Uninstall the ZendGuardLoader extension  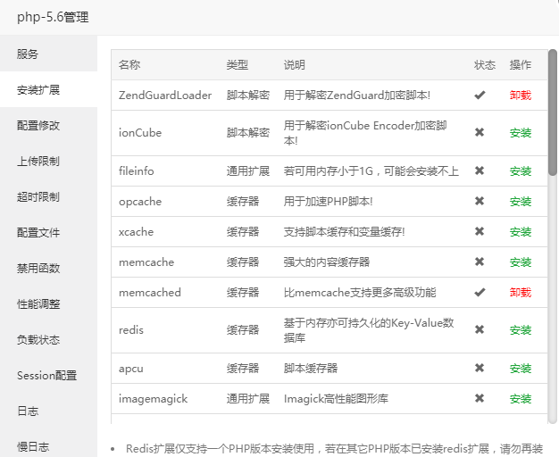coord(520,96)
